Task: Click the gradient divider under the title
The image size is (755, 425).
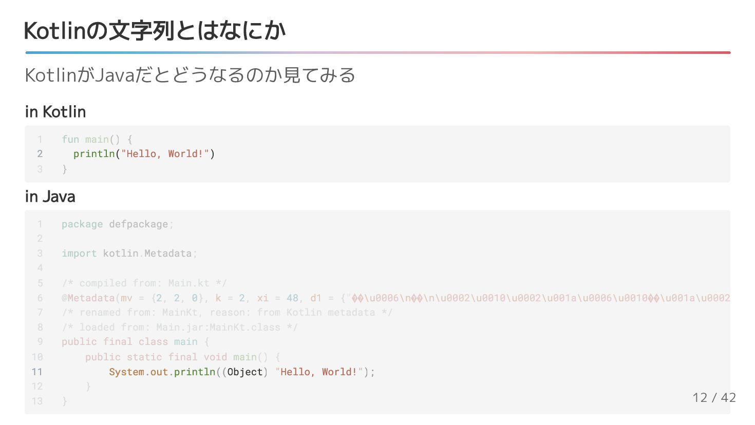Action: click(377, 52)
